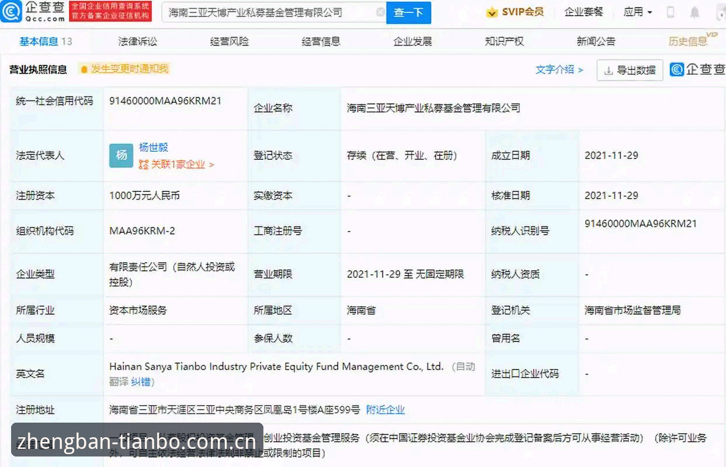The image size is (726, 467).
Task: Open the 企业套餐 menu
Action: pos(583,12)
